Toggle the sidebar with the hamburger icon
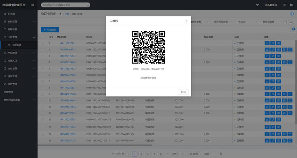Viewport: 297px width, 158px height. 33,5
